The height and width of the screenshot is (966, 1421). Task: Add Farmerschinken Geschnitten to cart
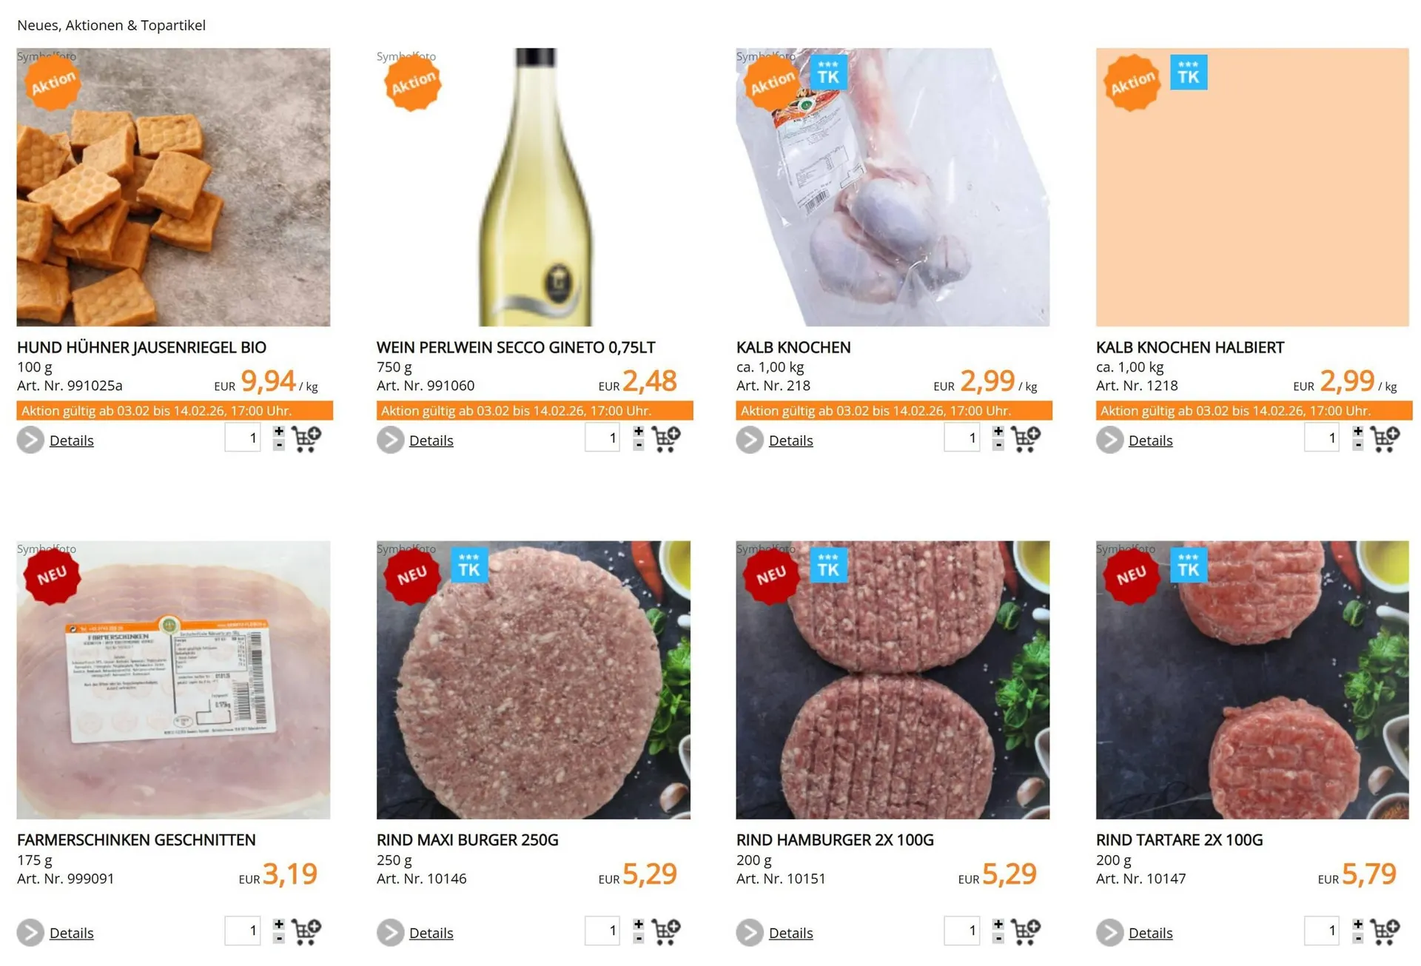tap(306, 931)
